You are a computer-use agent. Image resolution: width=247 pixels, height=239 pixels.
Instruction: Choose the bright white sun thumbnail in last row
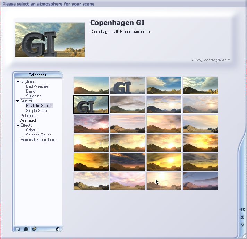pyautogui.click(x=164, y=181)
